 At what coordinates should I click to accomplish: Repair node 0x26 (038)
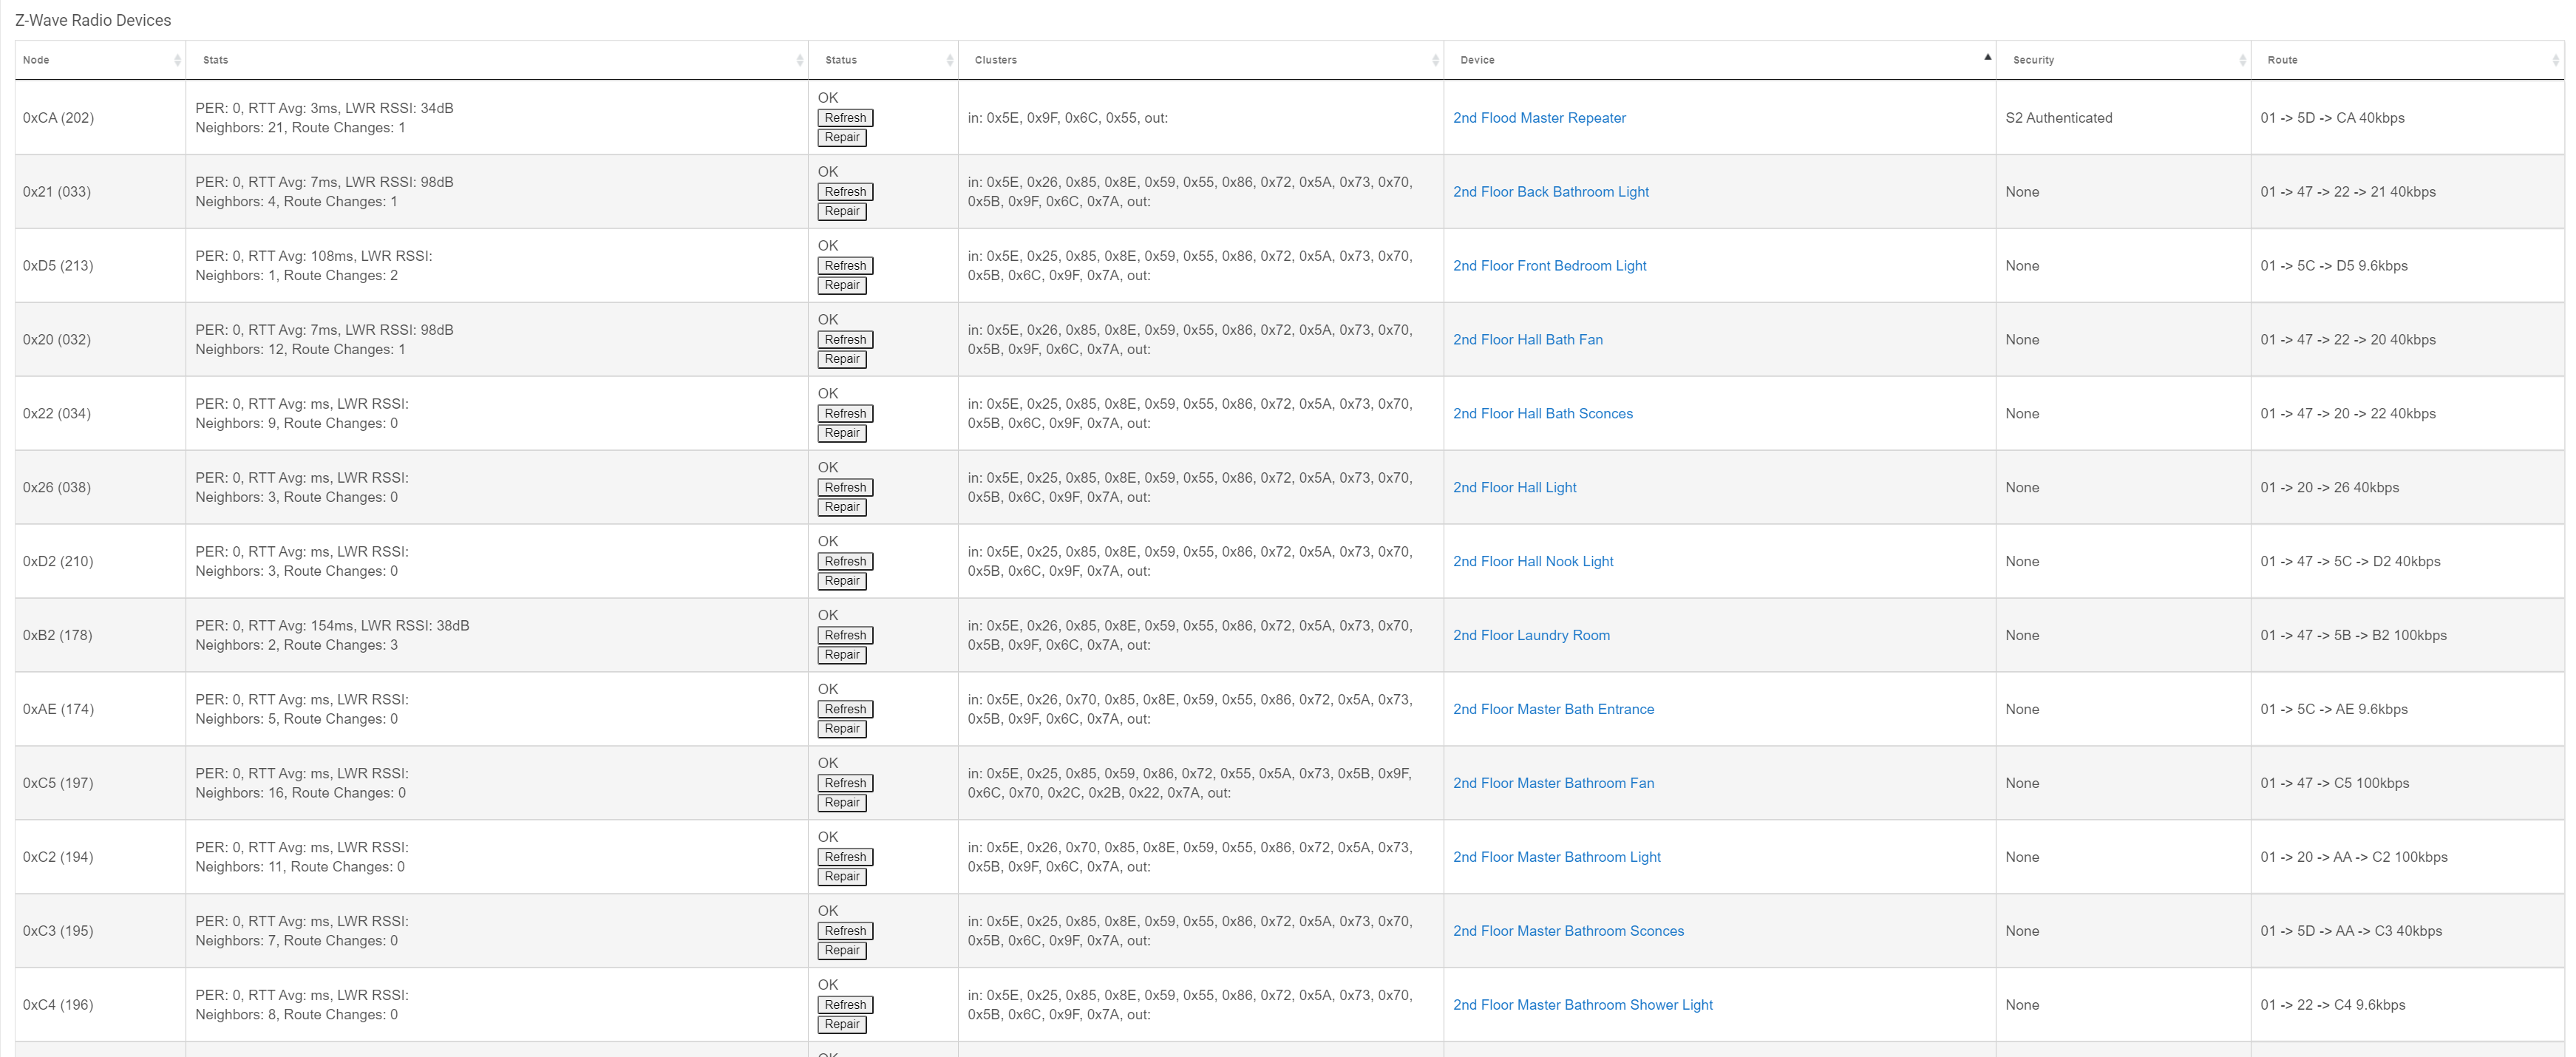(842, 508)
